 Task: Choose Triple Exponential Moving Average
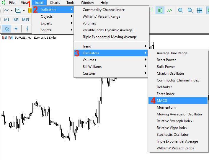(111, 37)
